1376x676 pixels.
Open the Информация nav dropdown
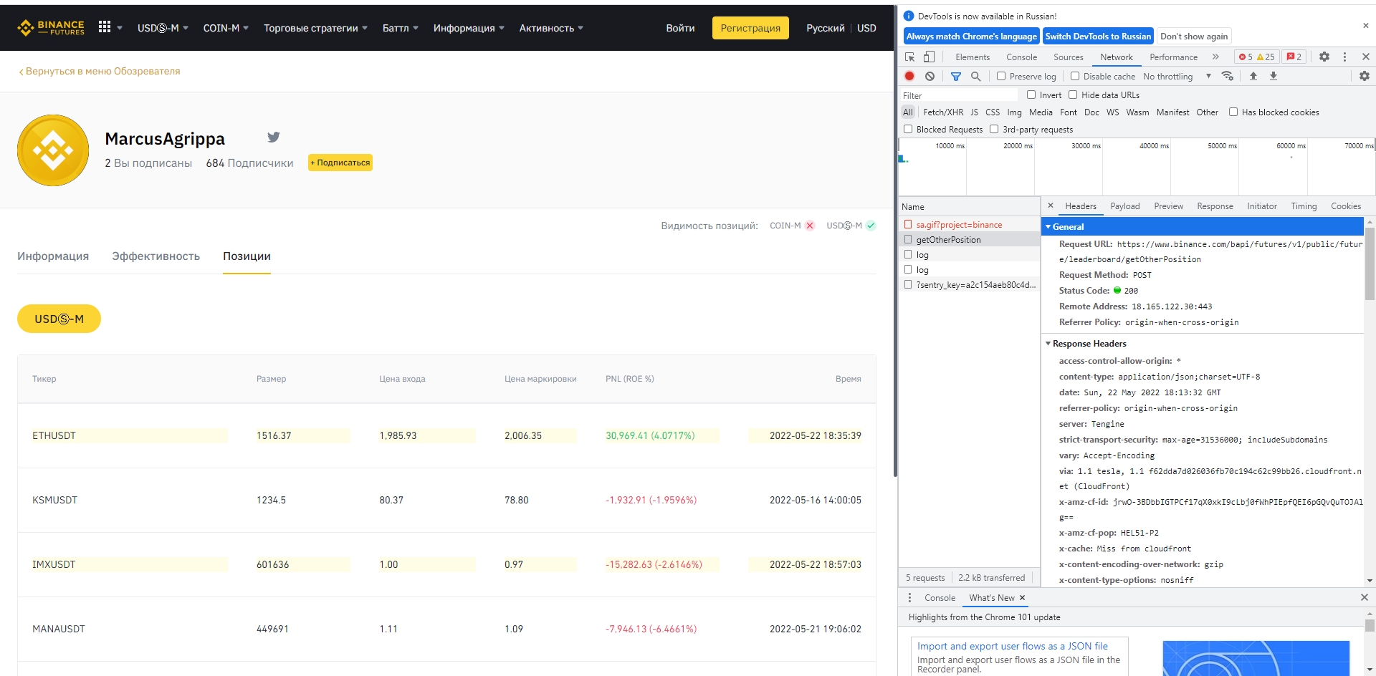pyautogui.click(x=469, y=28)
